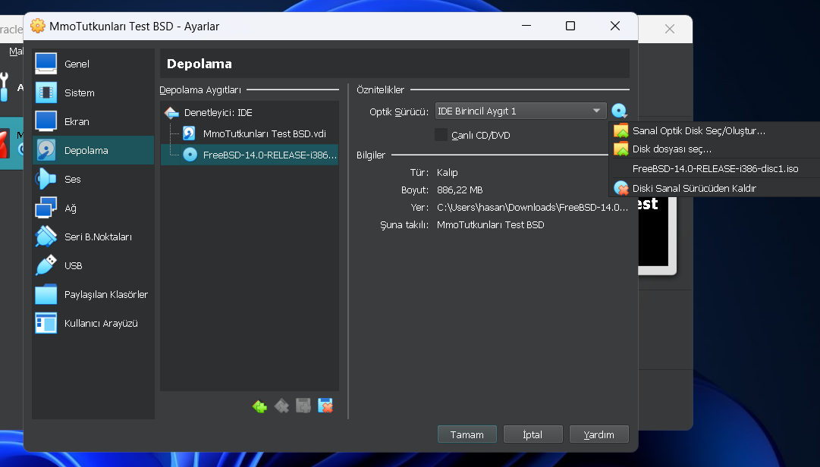Click the İptal button
Viewport: 820px width, 467px height.
[x=533, y=434]
